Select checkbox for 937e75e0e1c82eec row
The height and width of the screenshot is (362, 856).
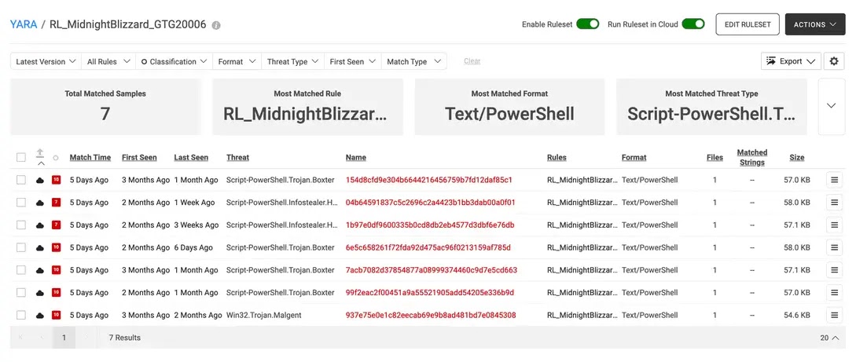(x=20, y=315)
